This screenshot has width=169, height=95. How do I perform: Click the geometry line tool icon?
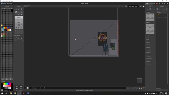[x=16, y=38]
